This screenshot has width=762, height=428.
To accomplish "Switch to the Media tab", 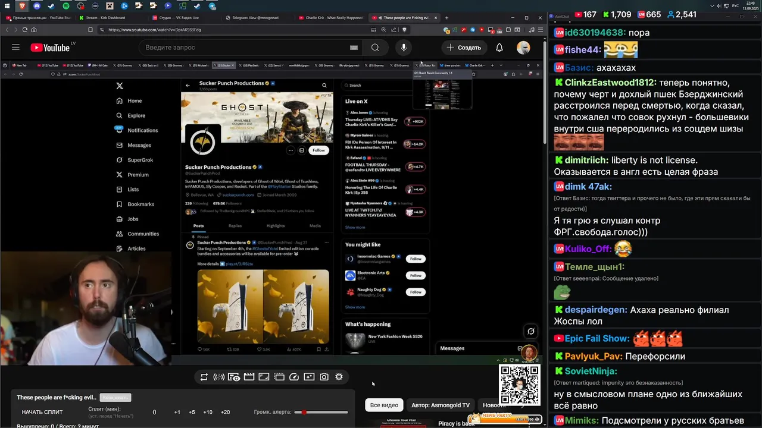I will click(x=315, y=226).
